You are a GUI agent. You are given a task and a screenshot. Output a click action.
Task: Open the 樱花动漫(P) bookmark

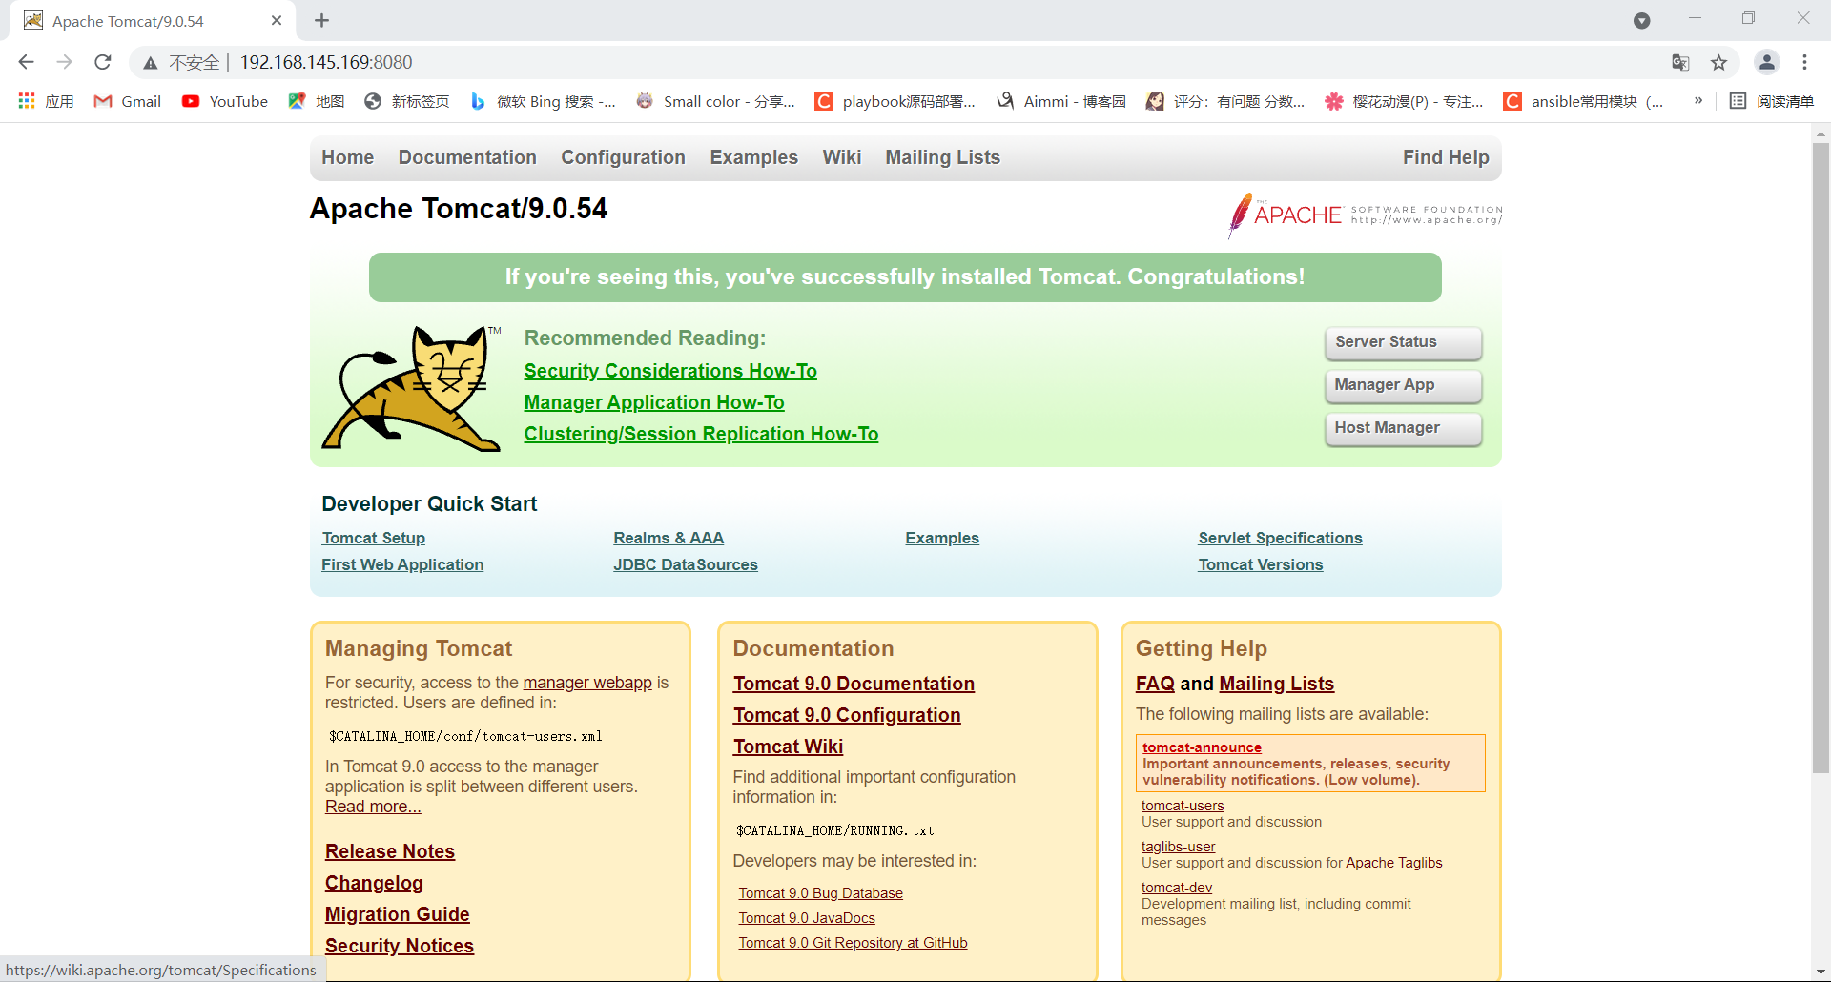coord(1404,101)
